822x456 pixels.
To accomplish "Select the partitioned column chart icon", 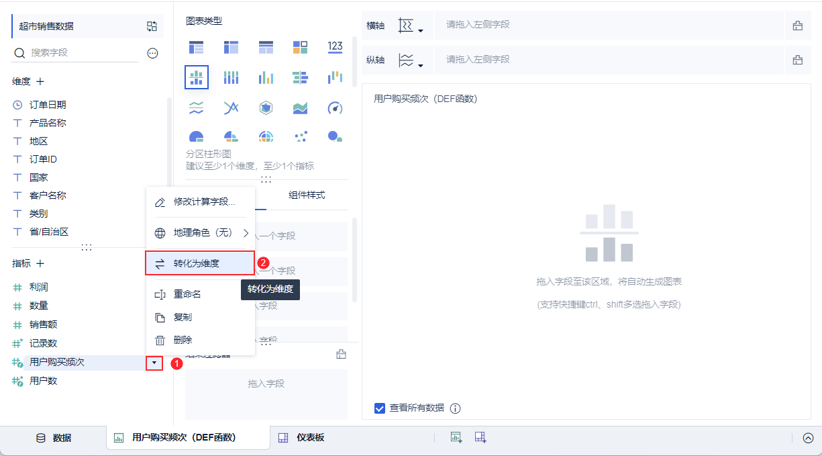I will (196, 77).
